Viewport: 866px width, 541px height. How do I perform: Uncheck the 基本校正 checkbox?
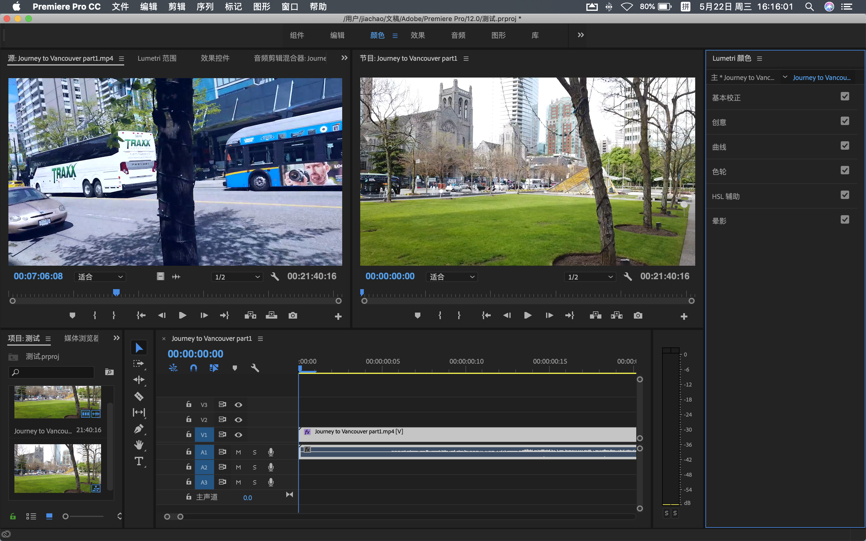click(845, 96)
